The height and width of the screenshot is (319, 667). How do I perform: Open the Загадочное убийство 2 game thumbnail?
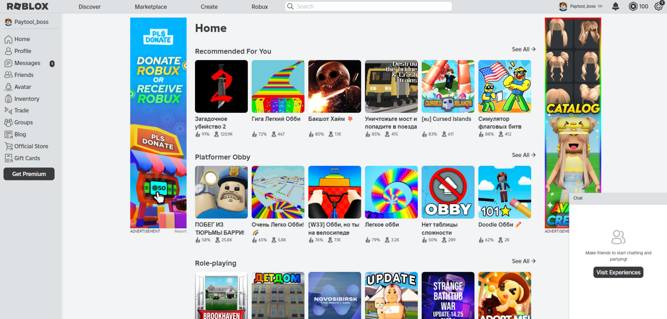pyautogui.click(x=221, y=86)
